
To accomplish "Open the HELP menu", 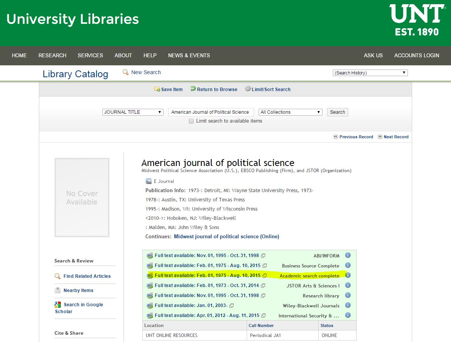I will pyautogui.click(x=150, y=55).
